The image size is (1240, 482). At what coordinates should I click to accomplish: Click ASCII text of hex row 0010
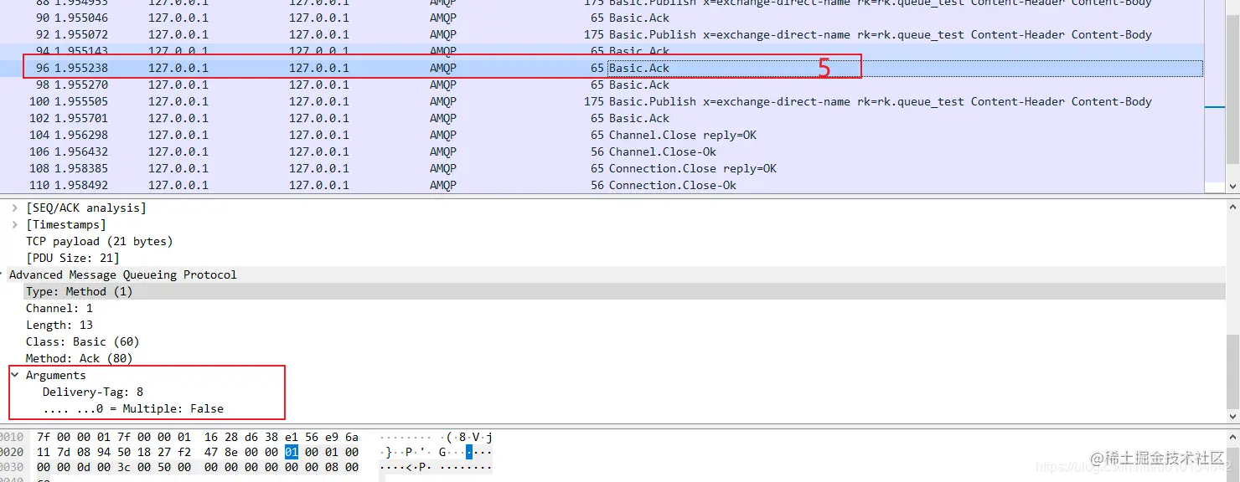436,437
